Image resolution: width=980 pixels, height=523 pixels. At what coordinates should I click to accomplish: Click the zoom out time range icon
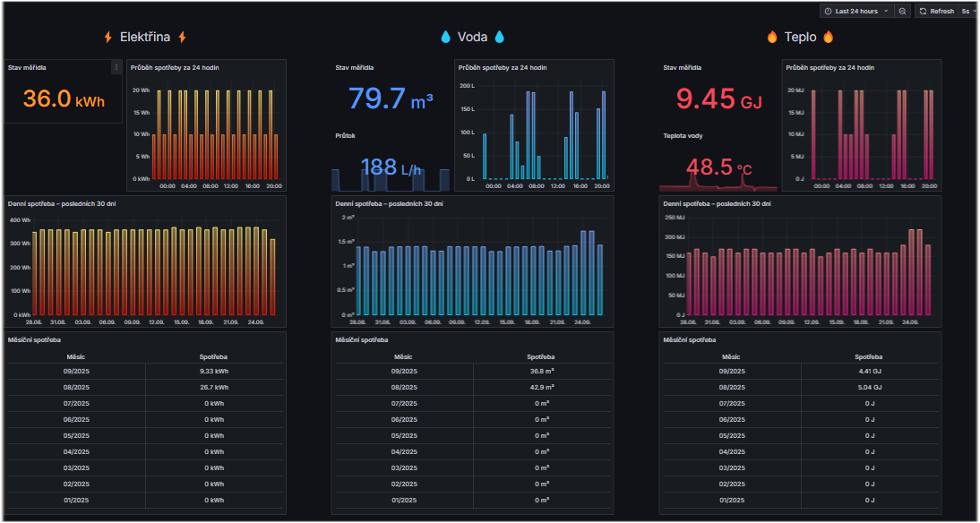(902, 11)
